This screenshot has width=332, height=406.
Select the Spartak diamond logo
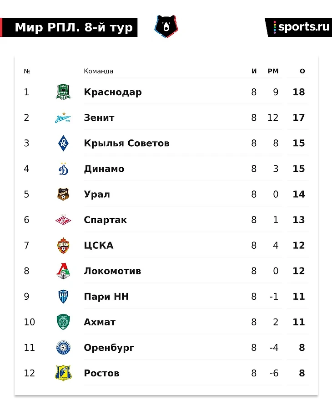(63, 220)
